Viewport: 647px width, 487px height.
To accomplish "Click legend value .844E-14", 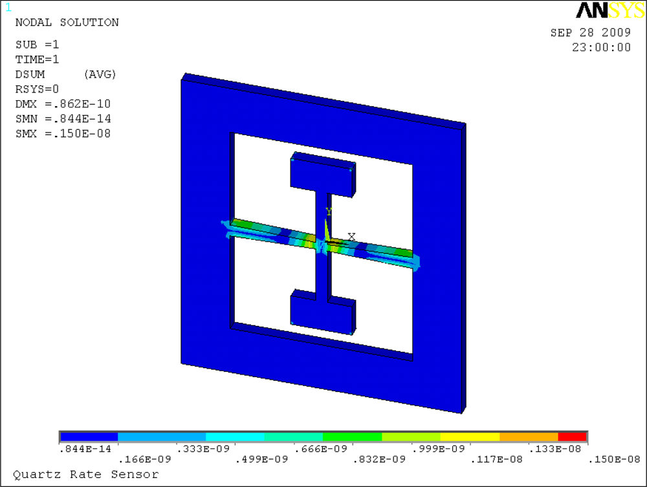I will point(85,449).
